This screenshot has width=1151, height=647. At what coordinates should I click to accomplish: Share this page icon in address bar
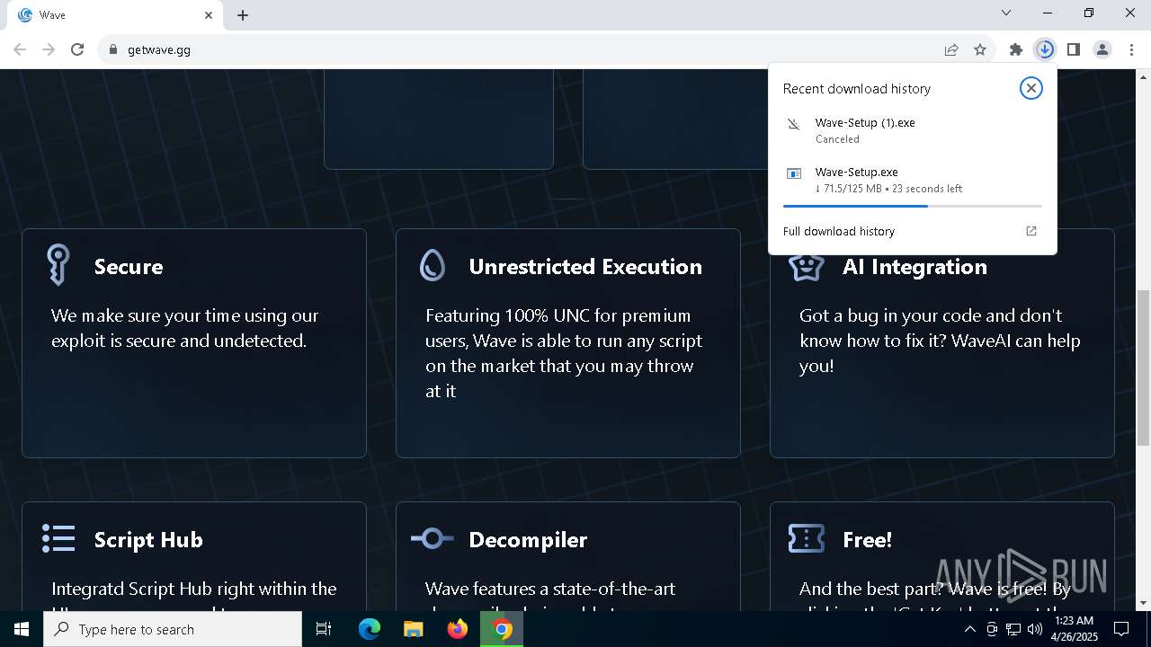pos(951,49)
